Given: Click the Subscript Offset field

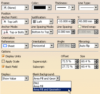Looking at the screenshot, I should click(68, 66).
